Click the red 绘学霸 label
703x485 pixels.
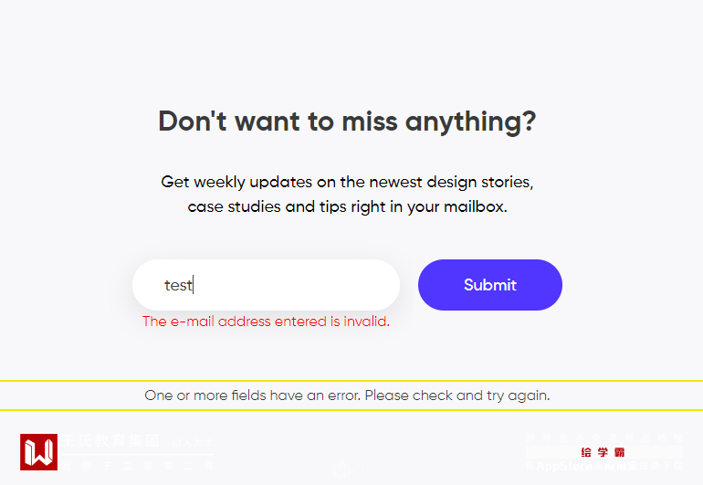(x=603, y=452)
